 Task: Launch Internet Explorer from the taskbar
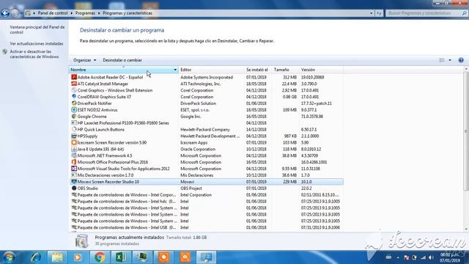36,257
